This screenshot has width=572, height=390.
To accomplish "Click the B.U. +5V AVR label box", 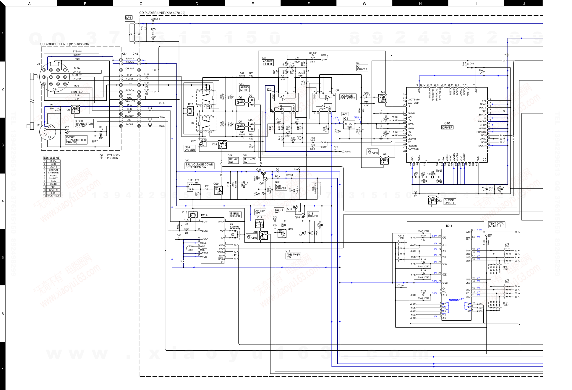I will pyautogui.click(x=249, y=160).
